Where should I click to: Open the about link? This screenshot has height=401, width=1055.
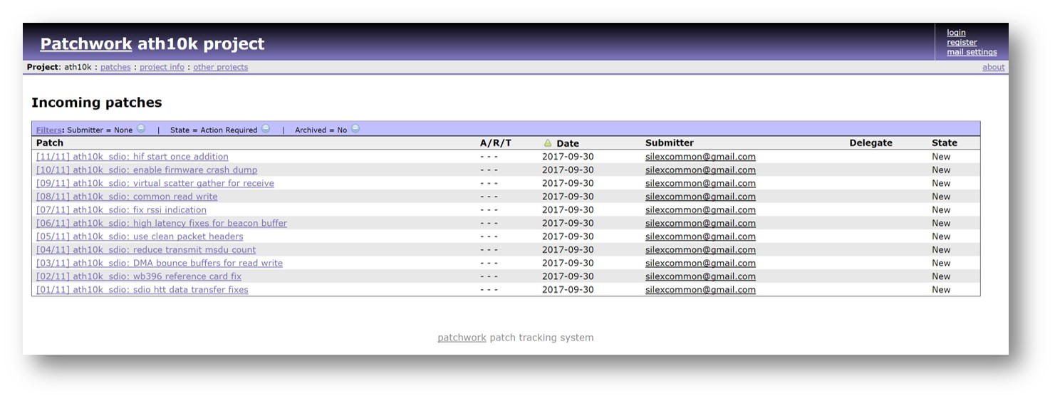(994, 68)
